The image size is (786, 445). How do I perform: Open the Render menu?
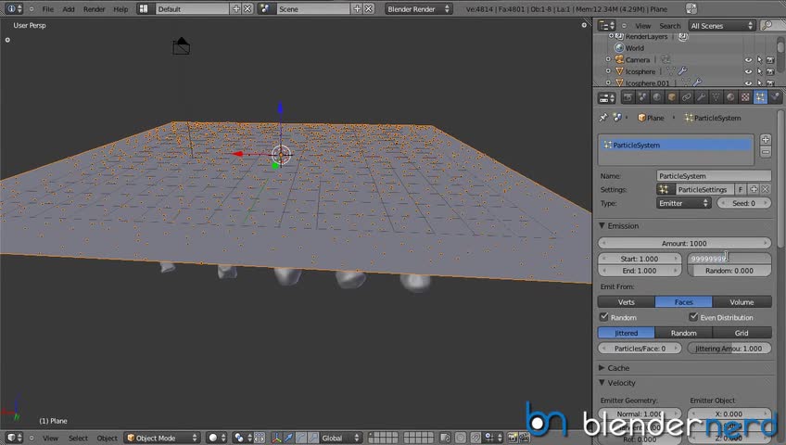(95, 9)
